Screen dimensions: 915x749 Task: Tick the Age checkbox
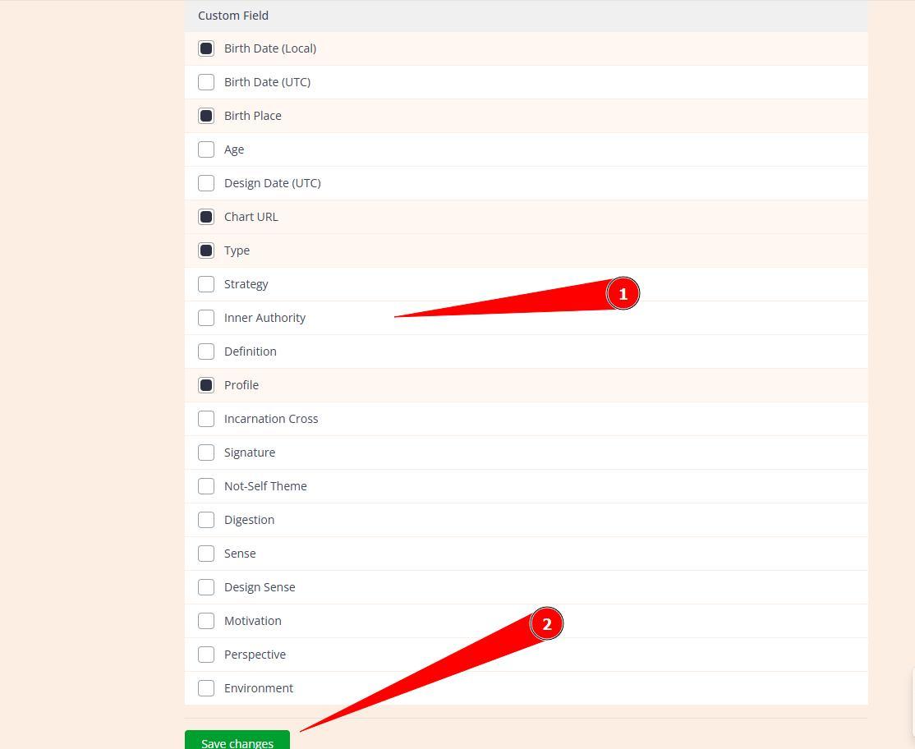[206, 149]
